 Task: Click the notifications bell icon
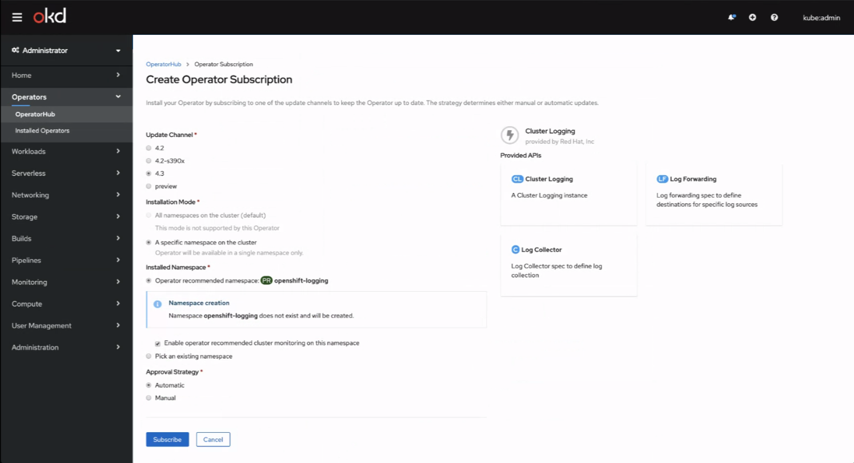point(731,17)
